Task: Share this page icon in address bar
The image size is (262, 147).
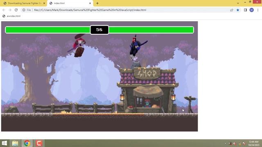Action: (x=232, y=10)
